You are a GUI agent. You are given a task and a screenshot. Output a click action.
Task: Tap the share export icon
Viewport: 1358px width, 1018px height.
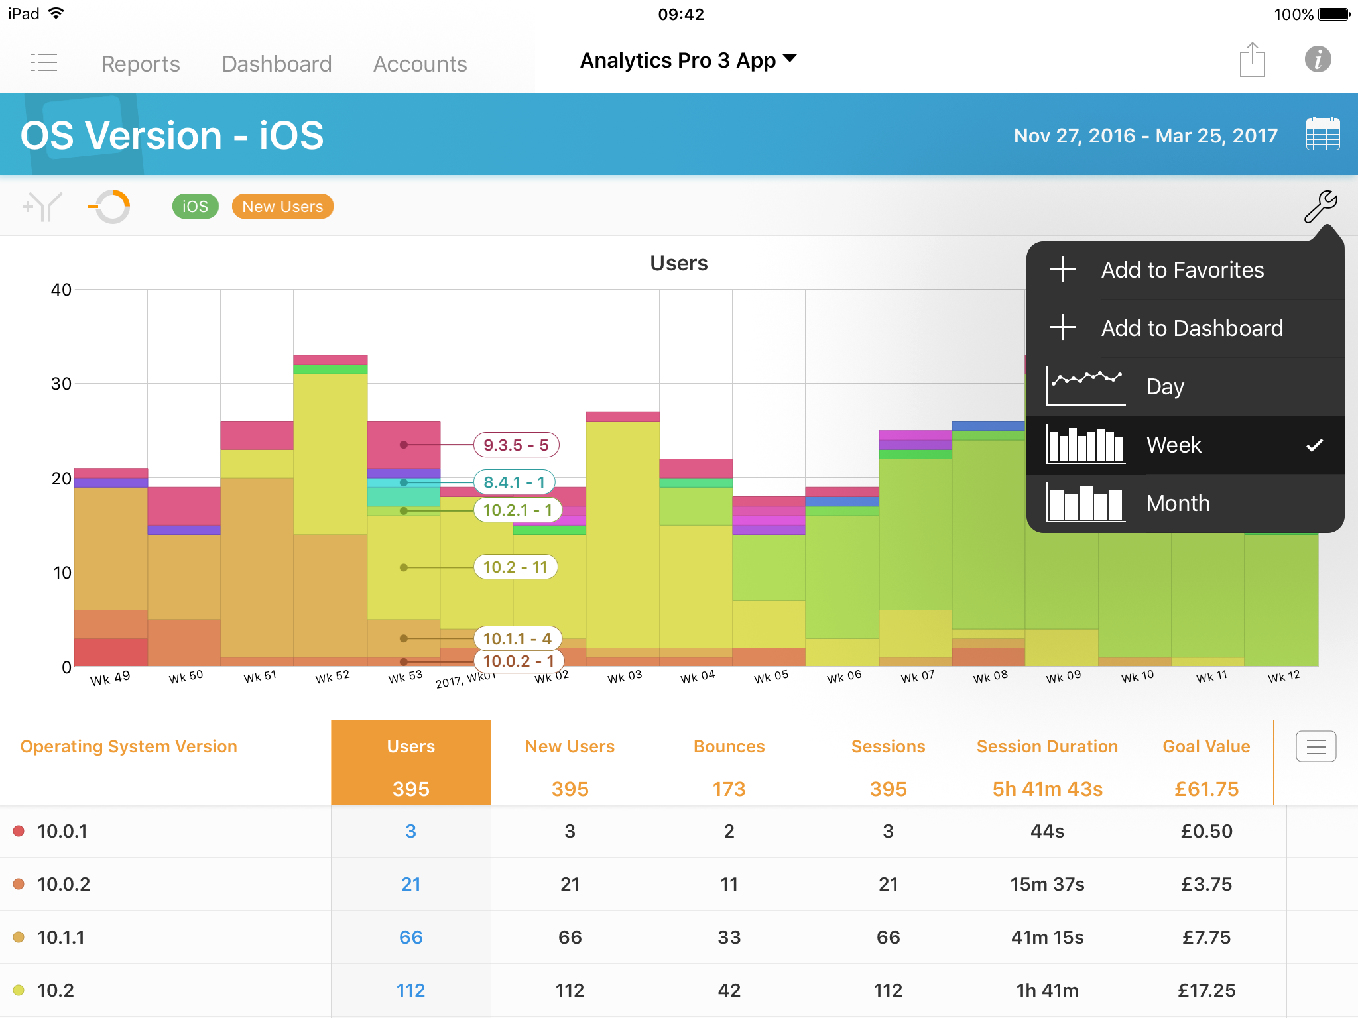pyautogui.click(x=1252, y=60)
